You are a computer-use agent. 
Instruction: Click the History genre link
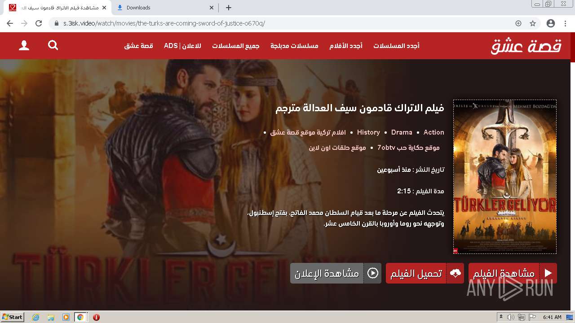click(368, 132)
